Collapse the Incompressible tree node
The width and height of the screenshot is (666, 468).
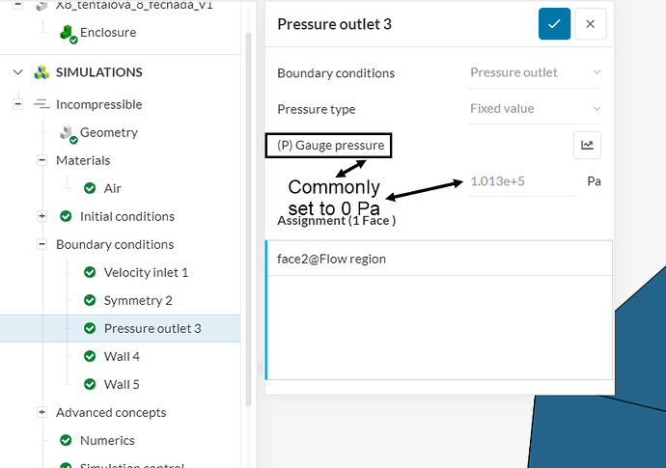(x=17, y=104)
